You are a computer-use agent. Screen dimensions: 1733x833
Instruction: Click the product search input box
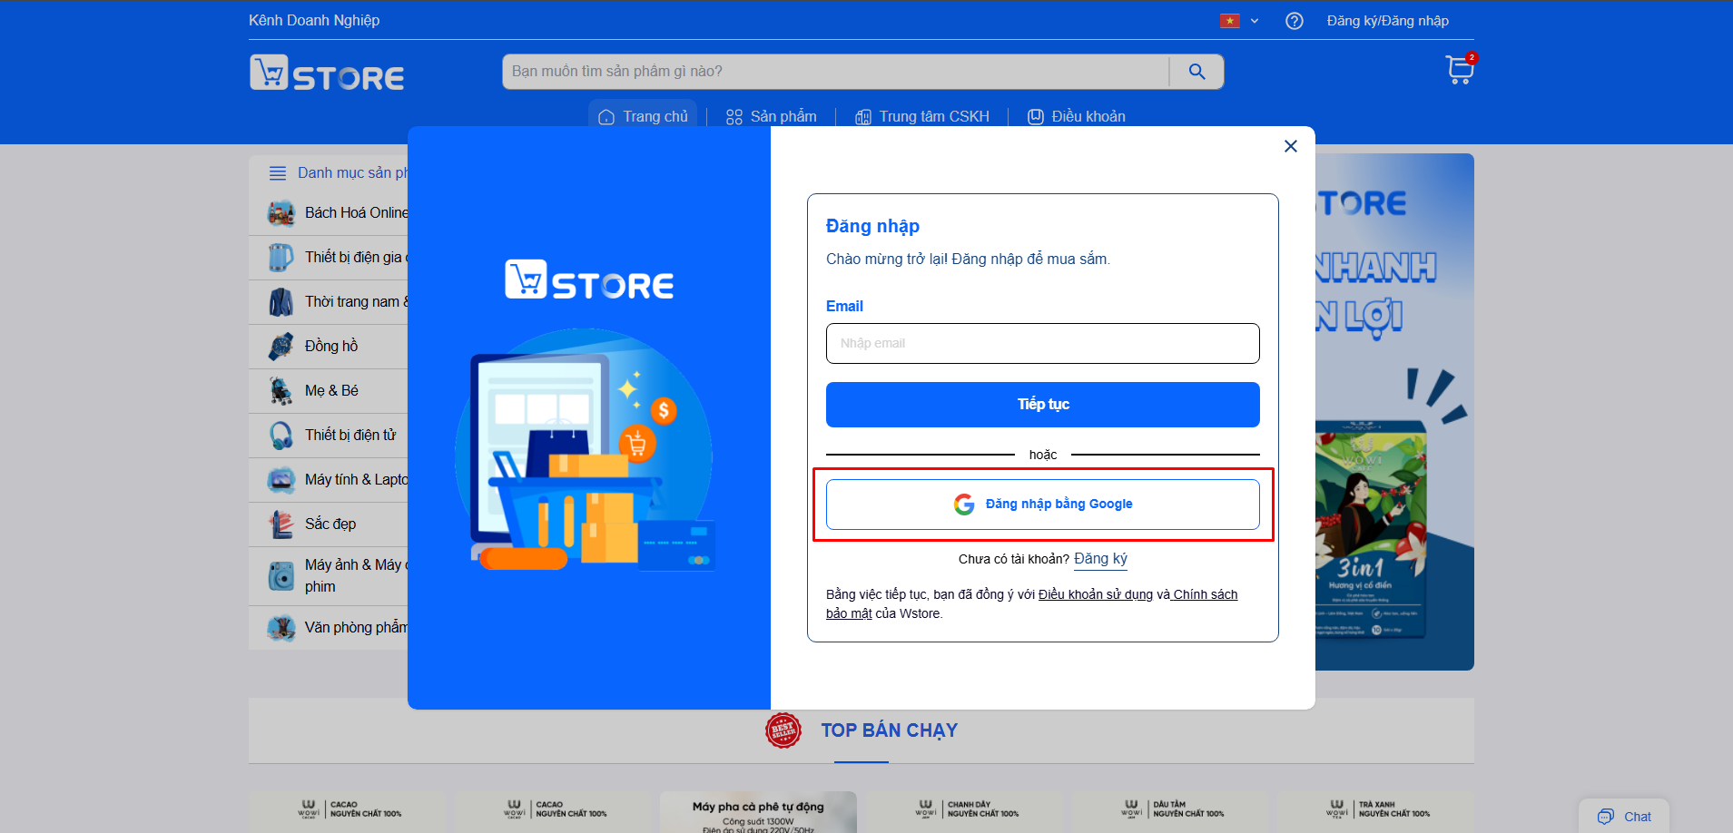[x=835, y=72]
